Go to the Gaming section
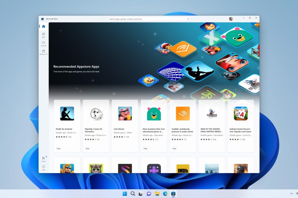 tap(44, 43)
